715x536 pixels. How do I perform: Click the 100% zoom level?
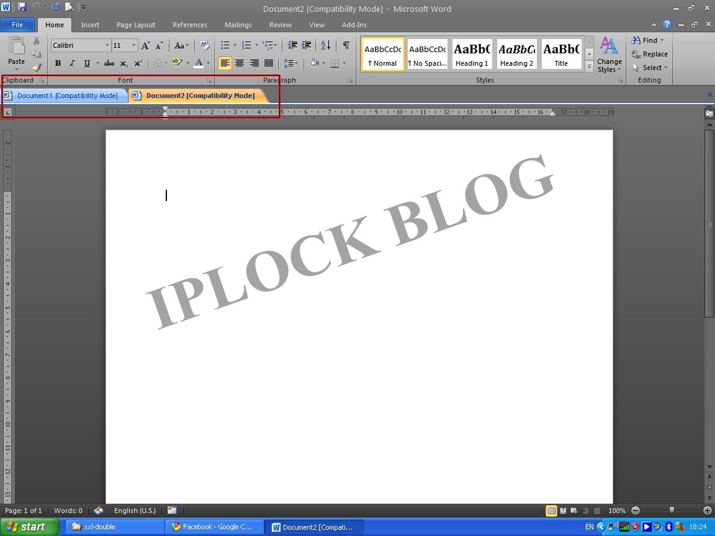617,511
